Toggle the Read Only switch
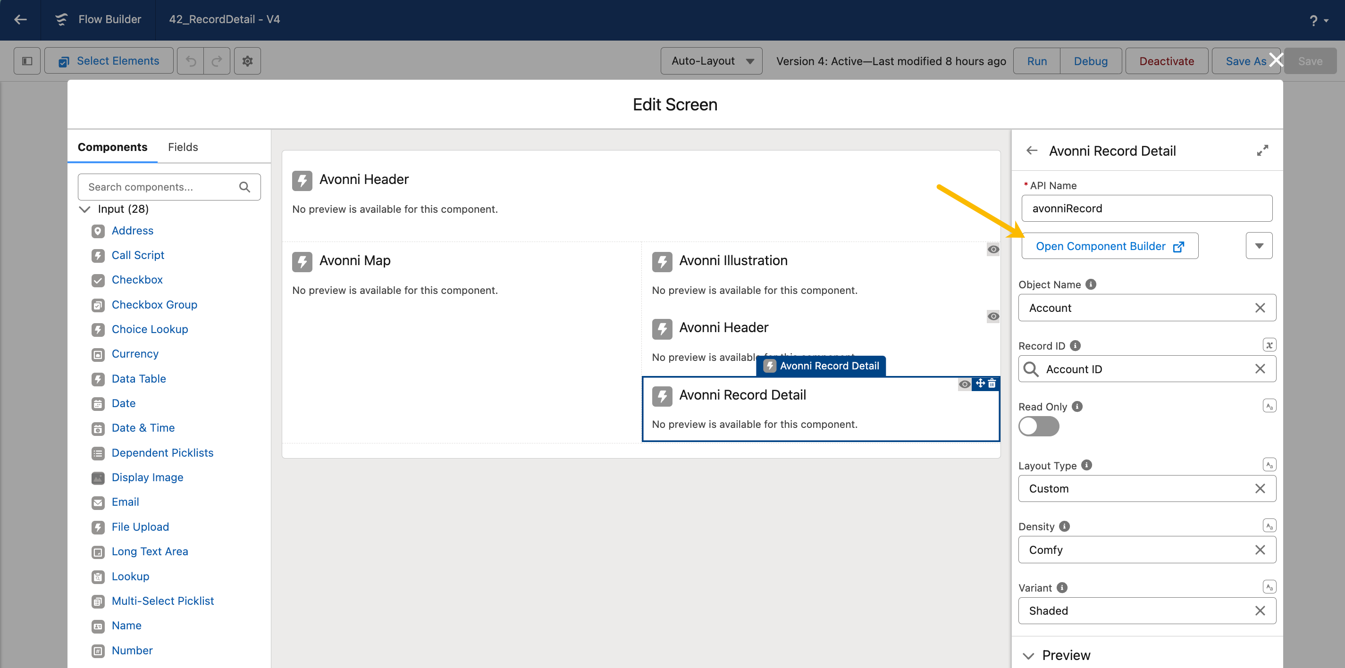This screenshot has height=668, width=1345. [1039, 426]
